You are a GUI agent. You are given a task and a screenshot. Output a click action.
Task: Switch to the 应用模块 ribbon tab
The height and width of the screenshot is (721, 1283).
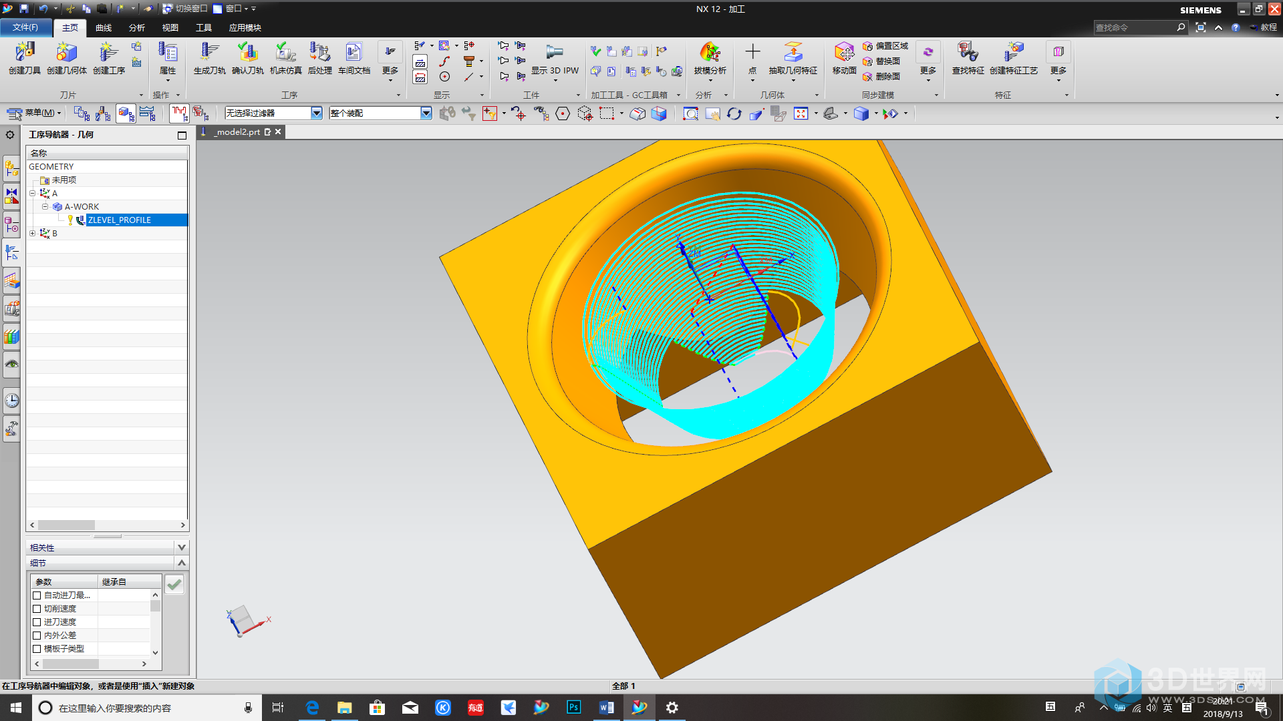[x=245, y=27]
